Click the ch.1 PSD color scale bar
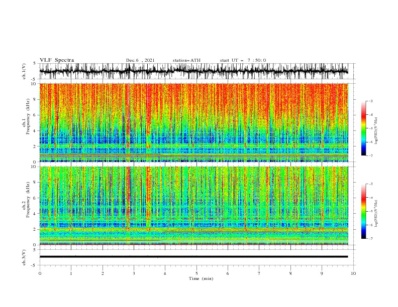Viewport: 398px width, 307px height. point(364,128)
